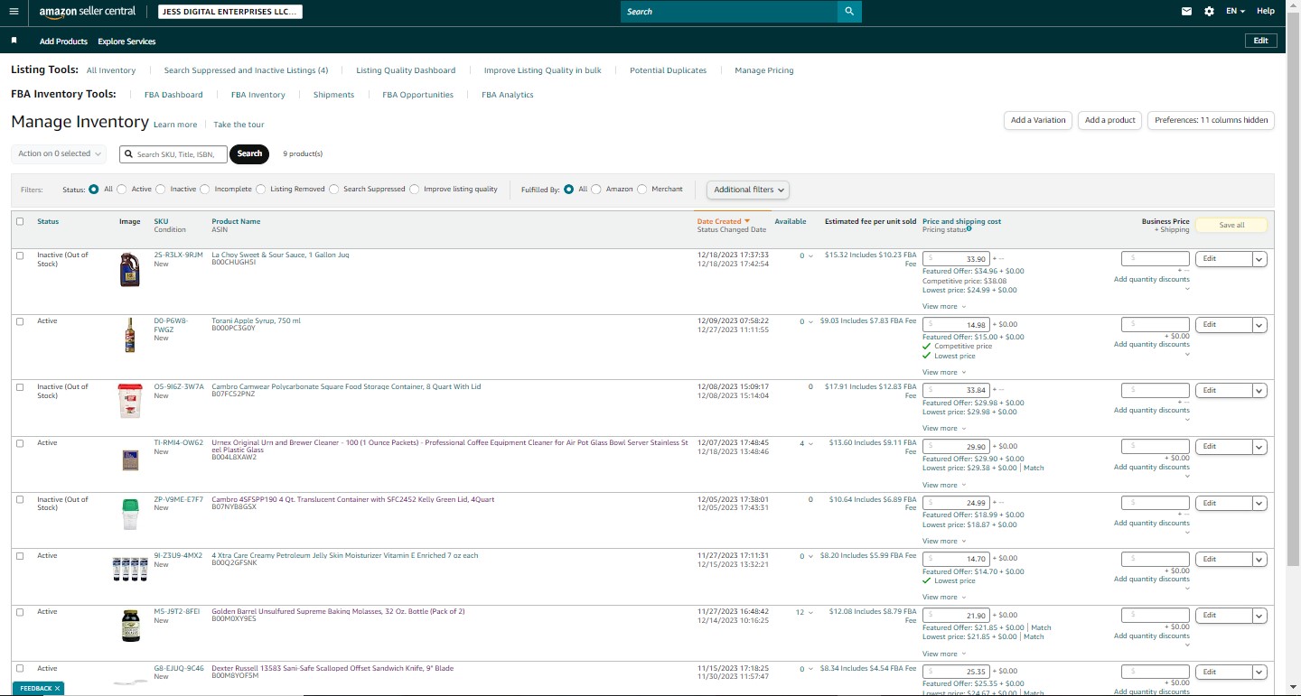Open Search Suppressed and Inactive Listings (4)

tap(246, 70)
